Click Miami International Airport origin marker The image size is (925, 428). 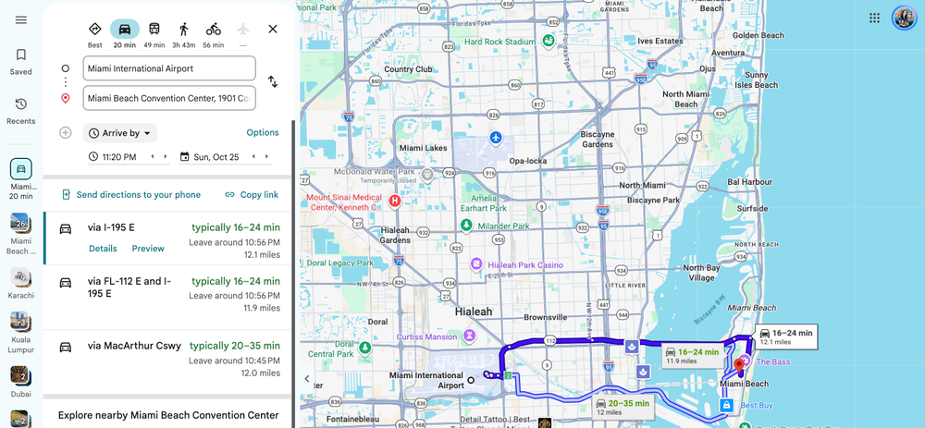coord(470,380)
